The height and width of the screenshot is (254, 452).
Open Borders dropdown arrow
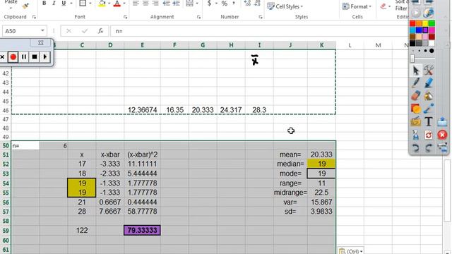[x=90, y=4]
